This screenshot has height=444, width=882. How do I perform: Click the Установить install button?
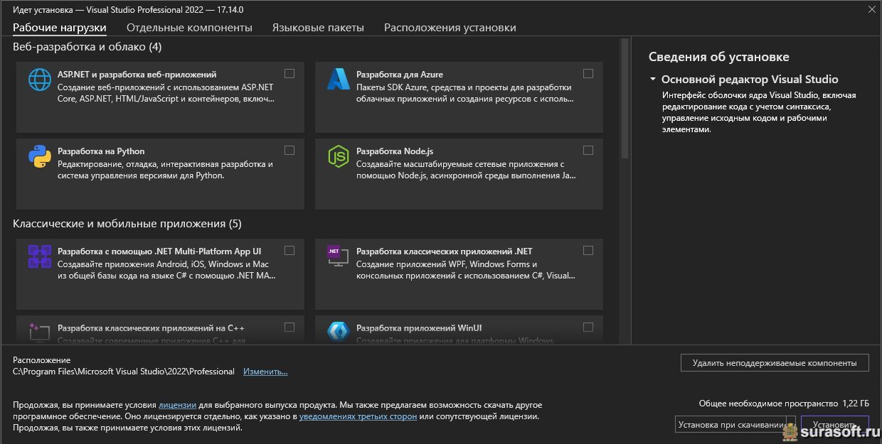(834, 425)
